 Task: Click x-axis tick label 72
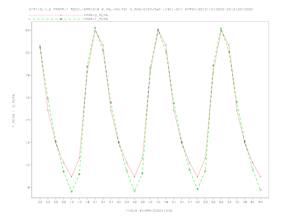(x=229, y=202)
